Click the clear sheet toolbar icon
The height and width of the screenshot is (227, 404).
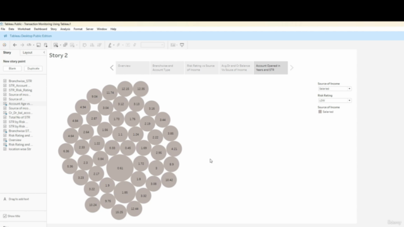(x=73, y=45)
